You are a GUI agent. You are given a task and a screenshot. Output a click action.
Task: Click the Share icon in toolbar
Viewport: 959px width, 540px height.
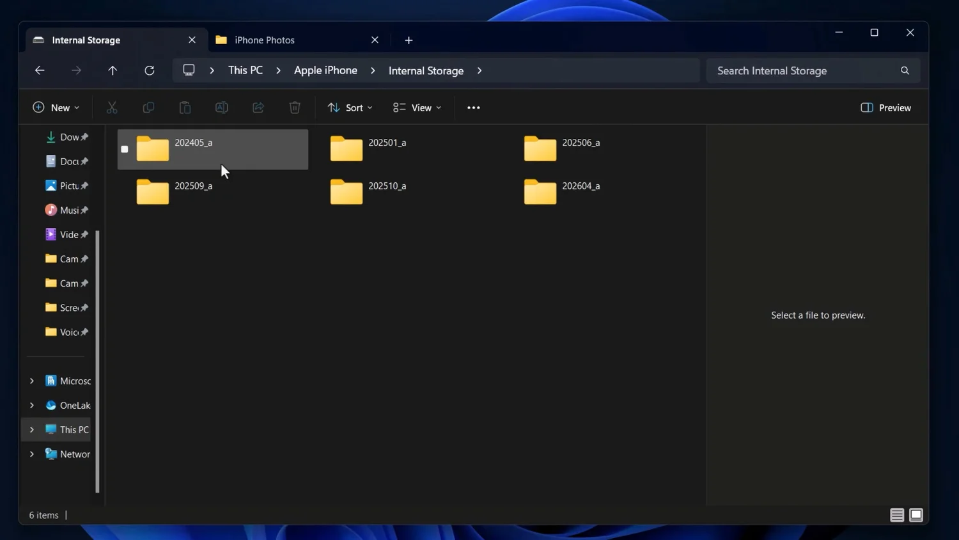(x=258, y=107)
